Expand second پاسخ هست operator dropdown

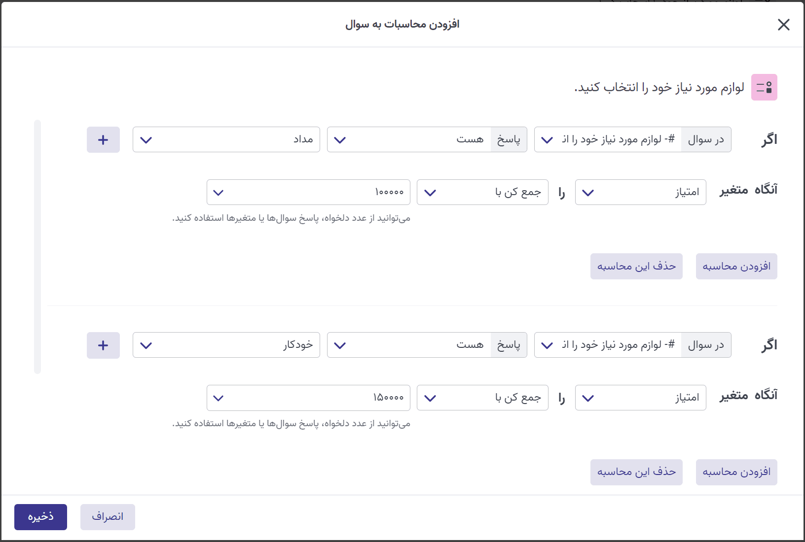(x=427, y=345)
